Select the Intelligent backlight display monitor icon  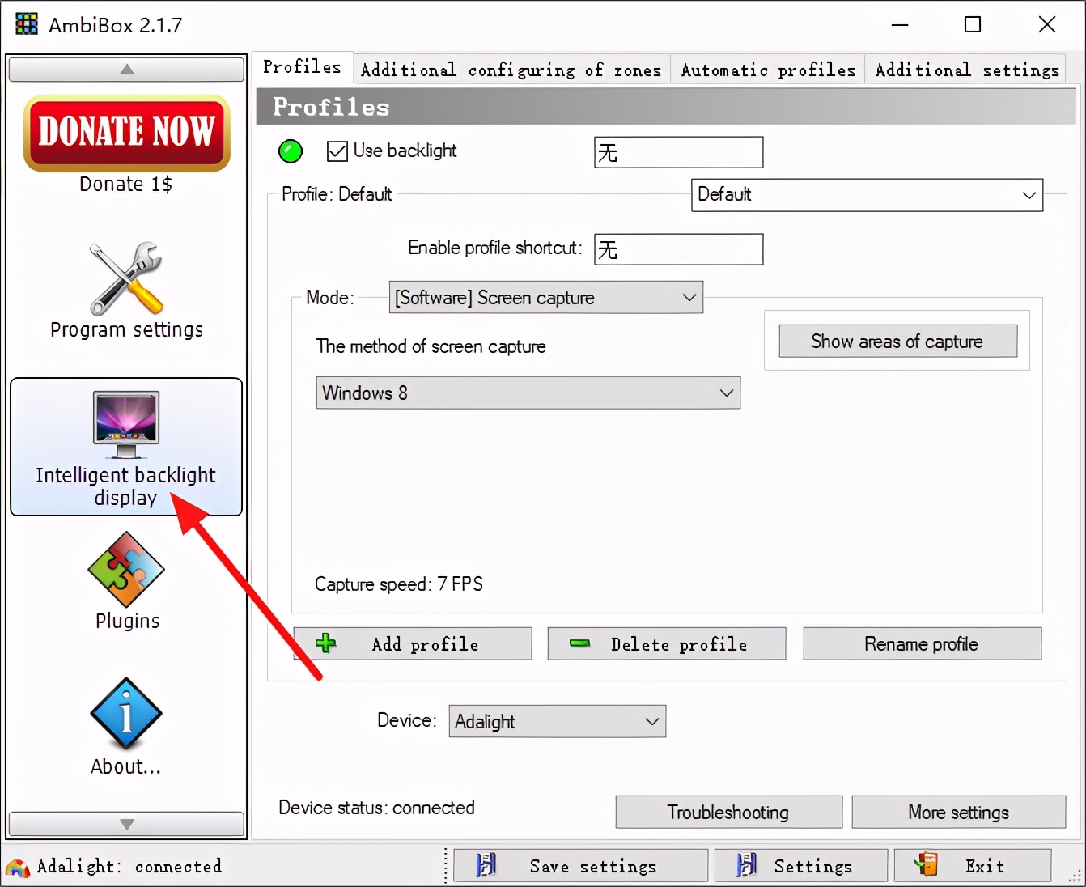(126, 425)
